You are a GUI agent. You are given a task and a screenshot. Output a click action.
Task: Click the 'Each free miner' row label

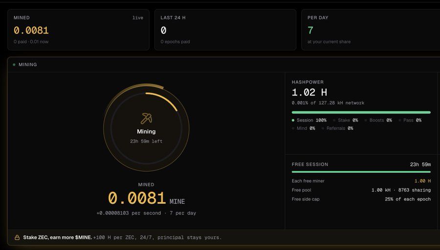click(308, 181)
